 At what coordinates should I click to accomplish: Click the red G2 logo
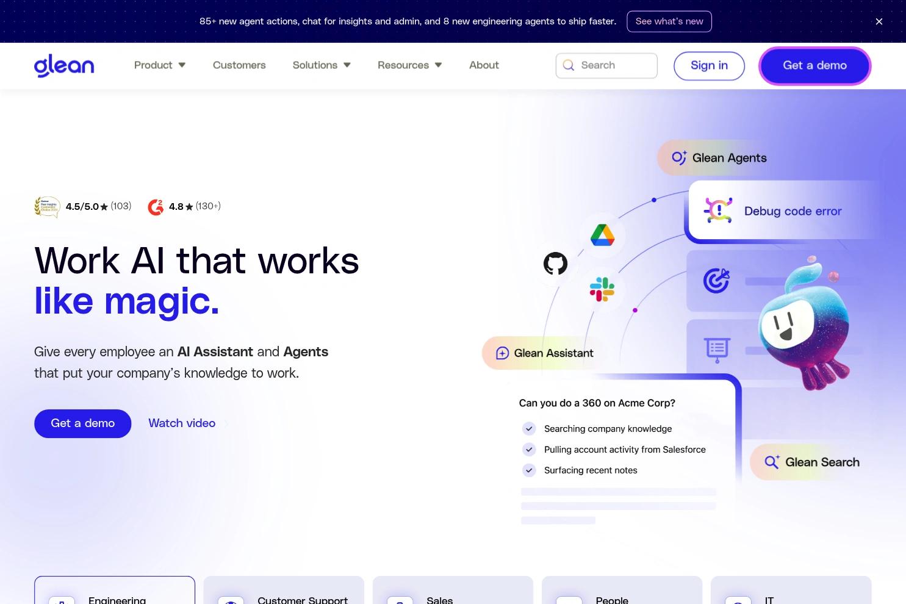pos(156,207)
